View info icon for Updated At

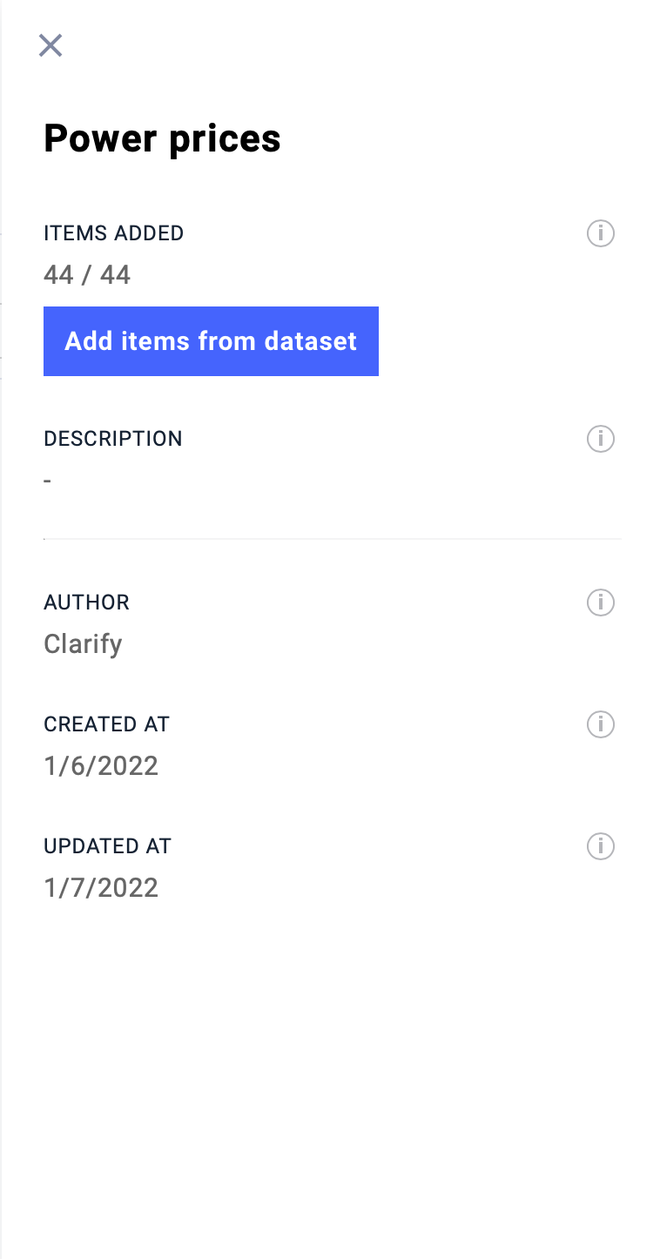pos(601,846)
